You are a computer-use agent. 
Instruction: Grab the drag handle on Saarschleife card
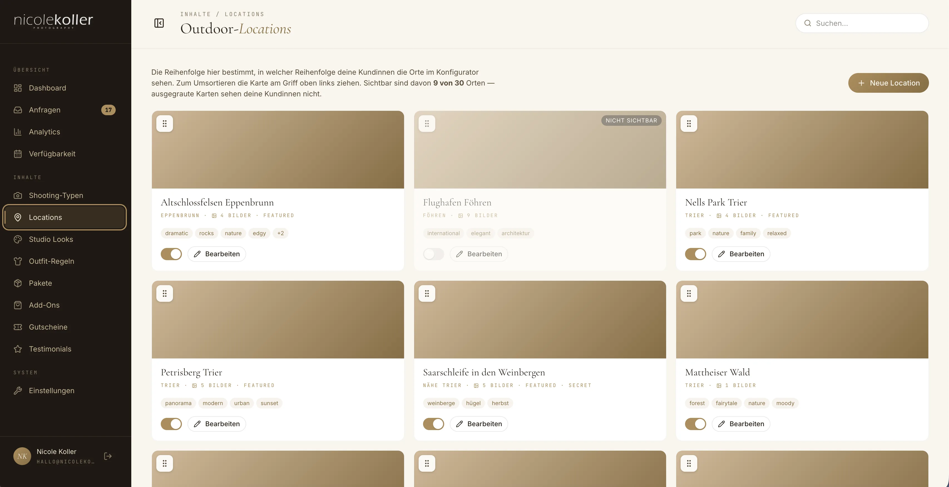(427, 293)
